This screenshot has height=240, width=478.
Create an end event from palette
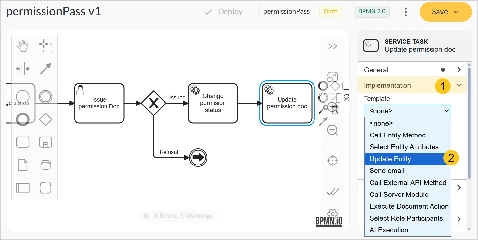[x=23, y=119]
